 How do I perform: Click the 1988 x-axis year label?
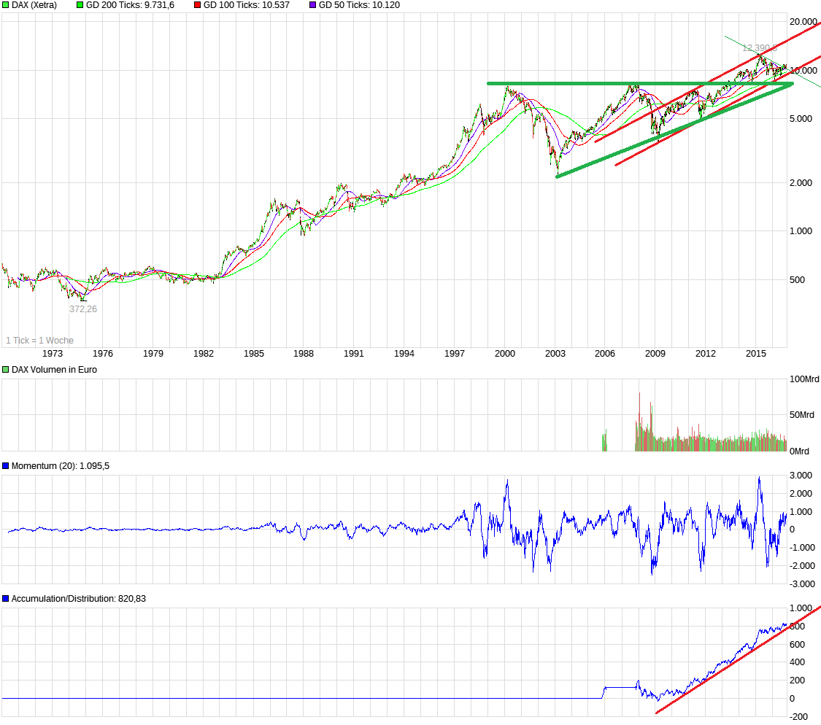click(x=303, y=353)
